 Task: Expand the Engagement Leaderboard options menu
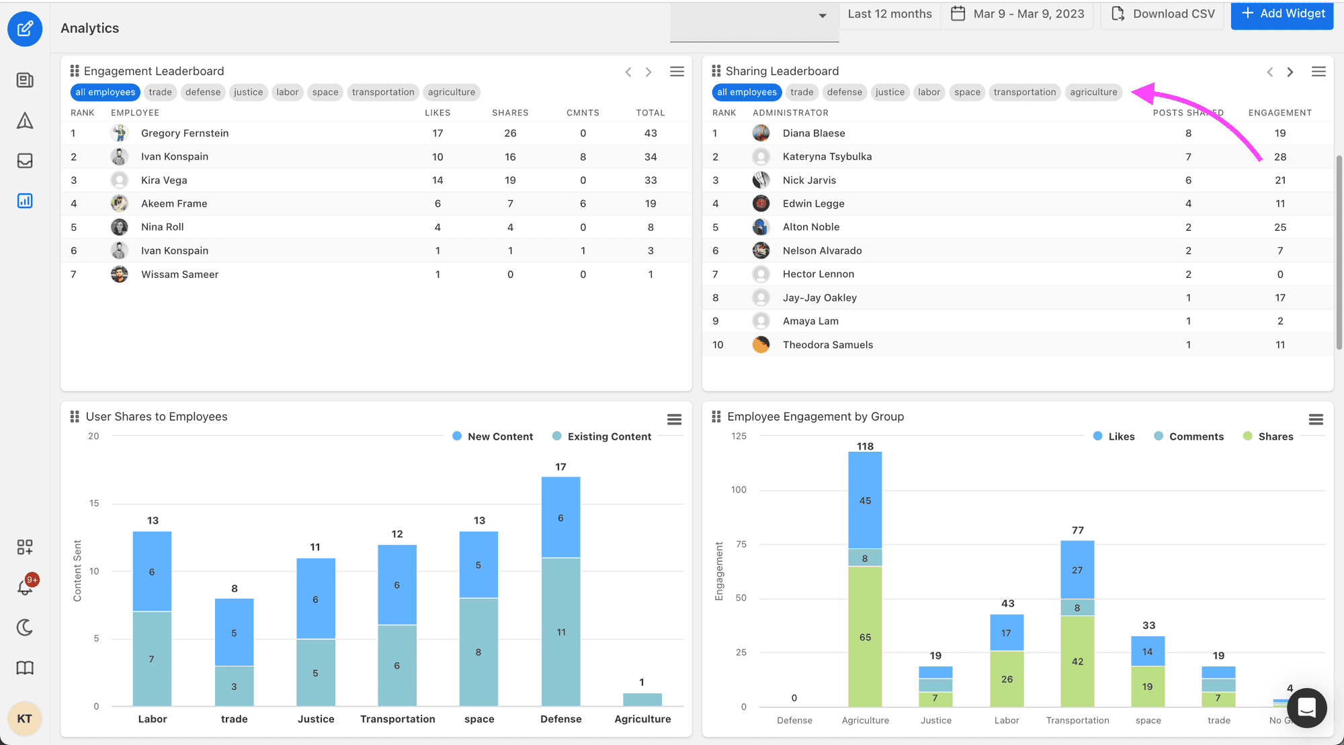[x=677, y=70]
